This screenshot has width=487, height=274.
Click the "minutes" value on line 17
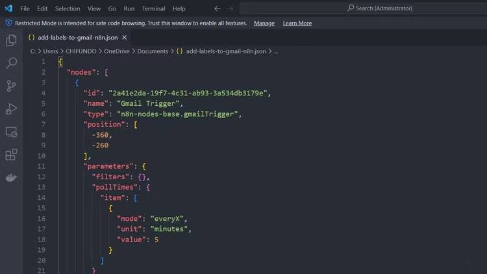pyautogui.click(x=169, y=229)
